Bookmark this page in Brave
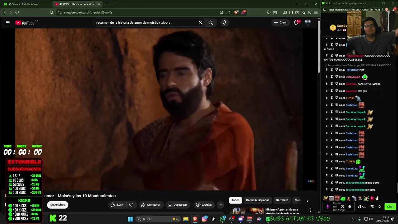The height and width of the screenshot is (224, 398). pyautogui.click(x=51, y=12)
